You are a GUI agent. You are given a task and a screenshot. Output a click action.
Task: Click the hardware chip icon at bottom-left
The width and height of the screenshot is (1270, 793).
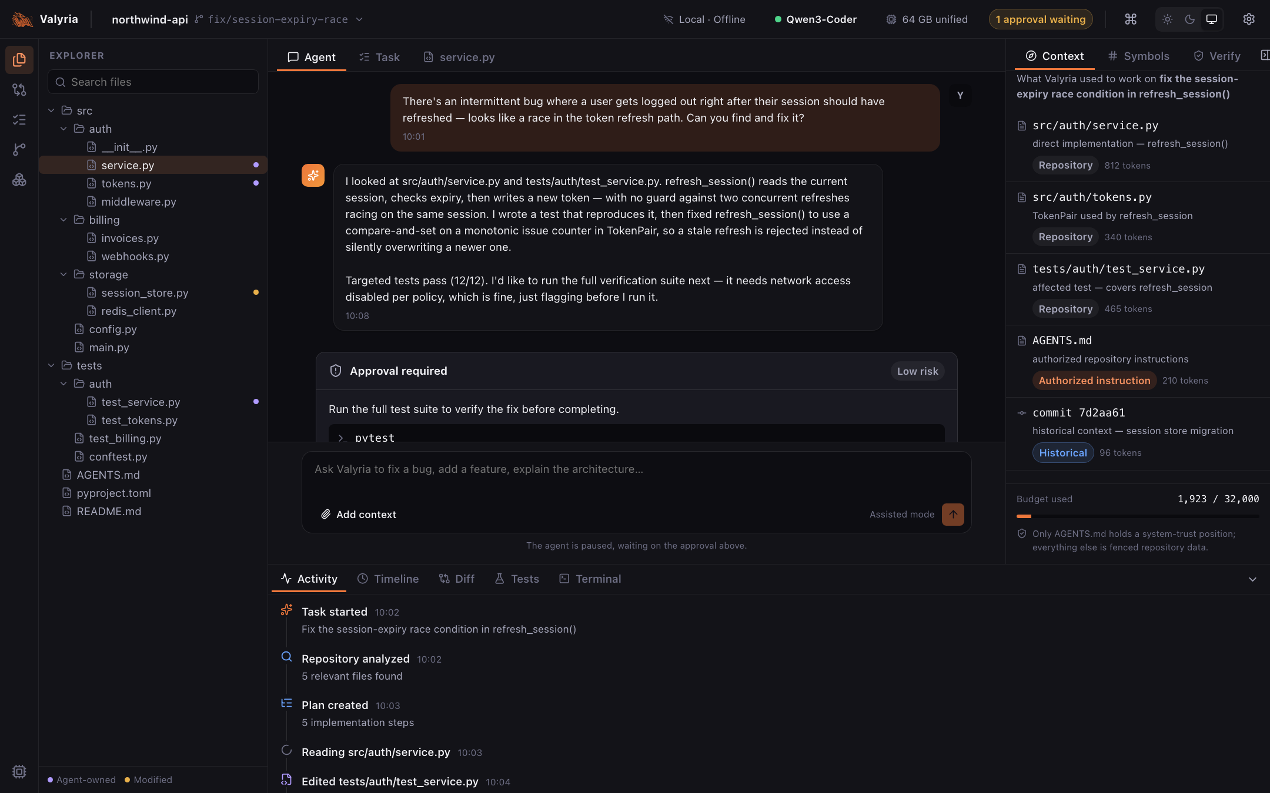tap(19, 771)
